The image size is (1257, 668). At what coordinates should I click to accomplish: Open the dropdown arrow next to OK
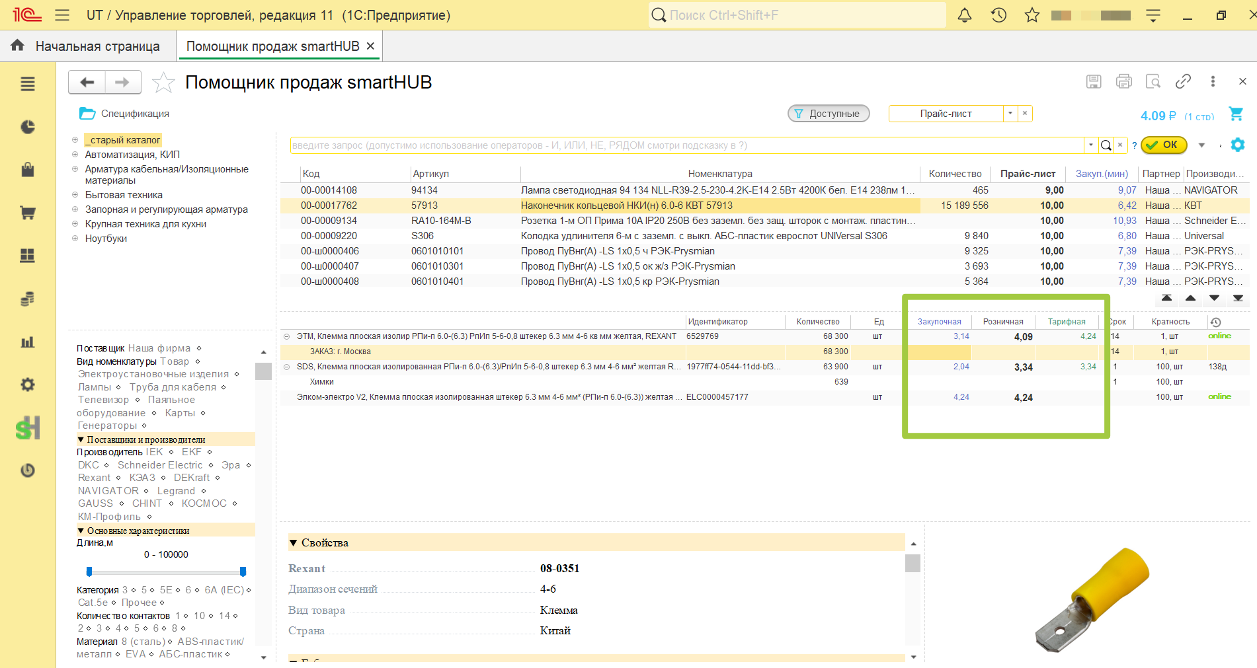point(1201,145)
